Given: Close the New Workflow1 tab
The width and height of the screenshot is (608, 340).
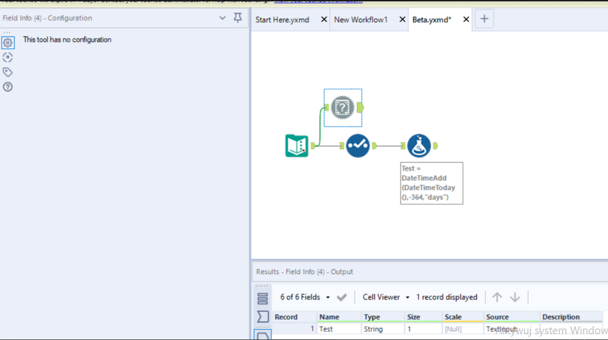Looking at the screenshot, I should pos(402,19).
